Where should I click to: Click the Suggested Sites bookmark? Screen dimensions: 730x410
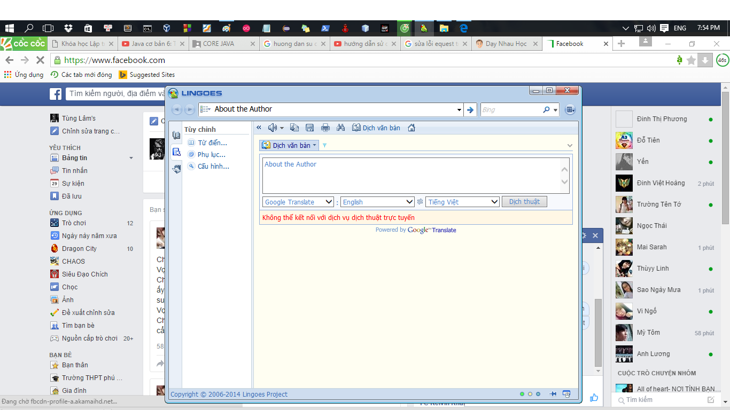pyautogui.click(x=147, y=75)
